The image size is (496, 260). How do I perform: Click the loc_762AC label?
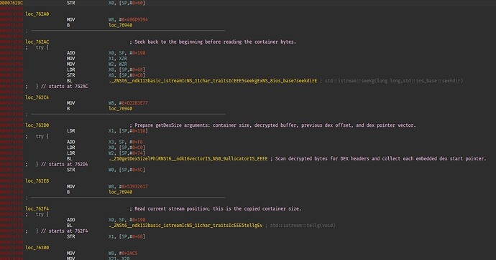pos(37,42)
